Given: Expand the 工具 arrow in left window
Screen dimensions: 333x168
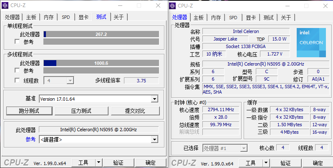Looking at the screenshot, I should click(98, 163).
